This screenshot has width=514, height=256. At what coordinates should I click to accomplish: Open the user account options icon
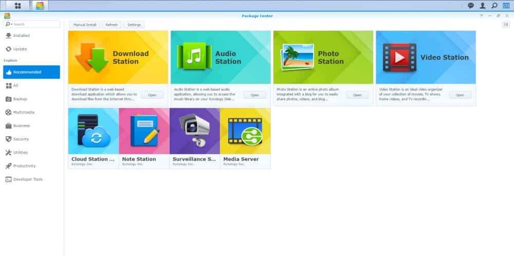[483, 6]
